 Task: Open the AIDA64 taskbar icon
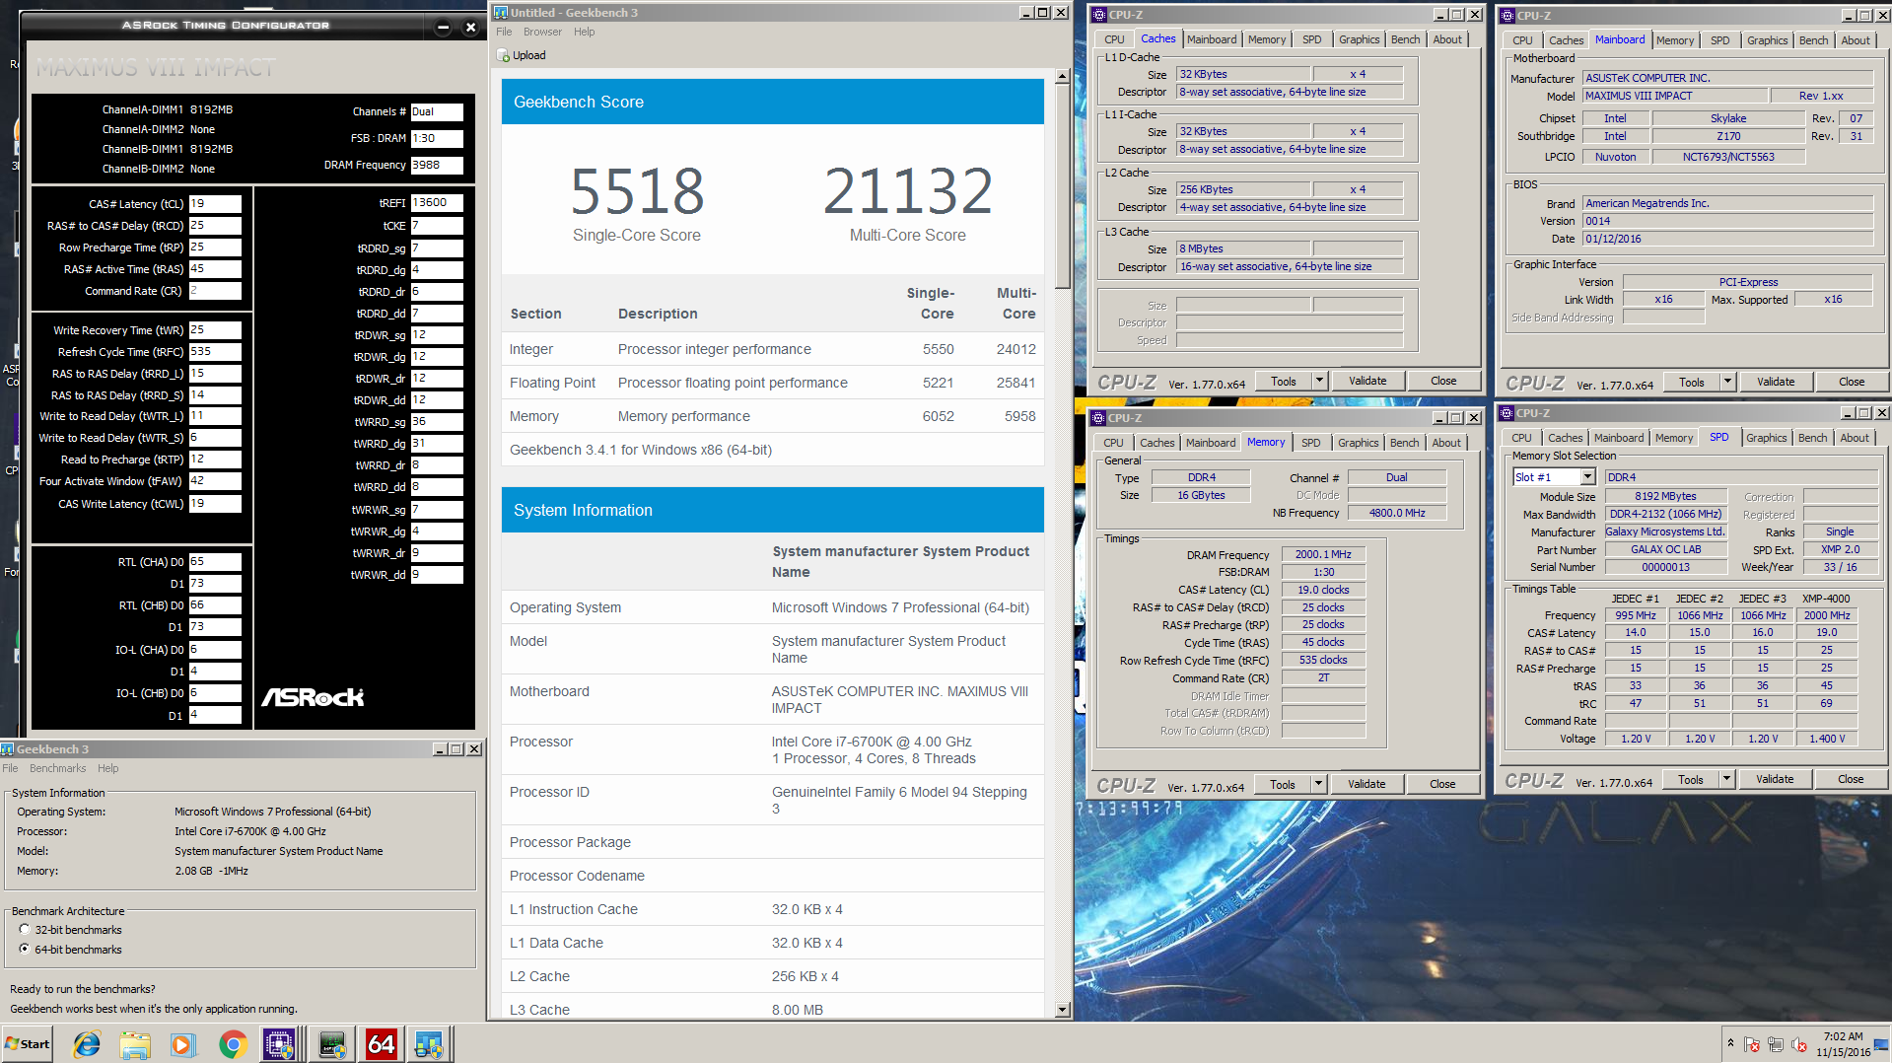click(382, 1044)
